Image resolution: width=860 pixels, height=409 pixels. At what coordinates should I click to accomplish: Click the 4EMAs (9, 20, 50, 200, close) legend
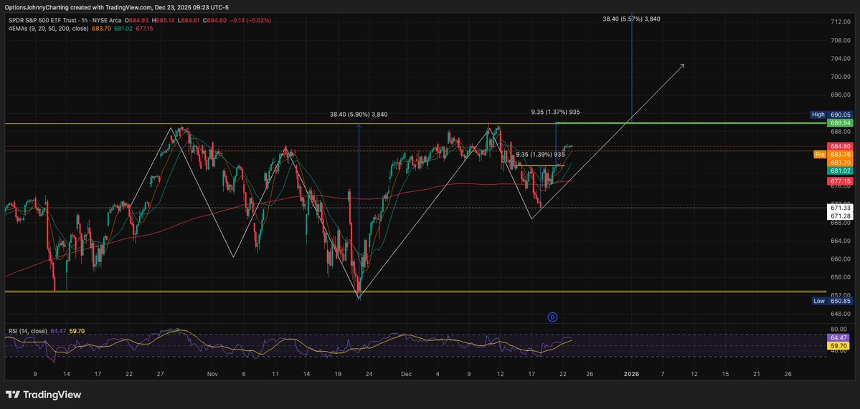point(48,28)
